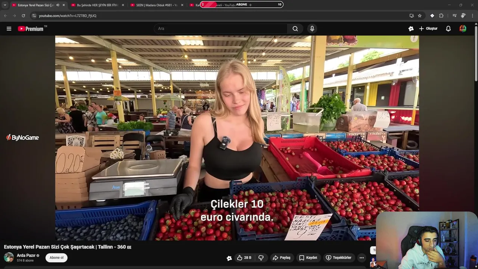Click the video title text

point(68,247)
